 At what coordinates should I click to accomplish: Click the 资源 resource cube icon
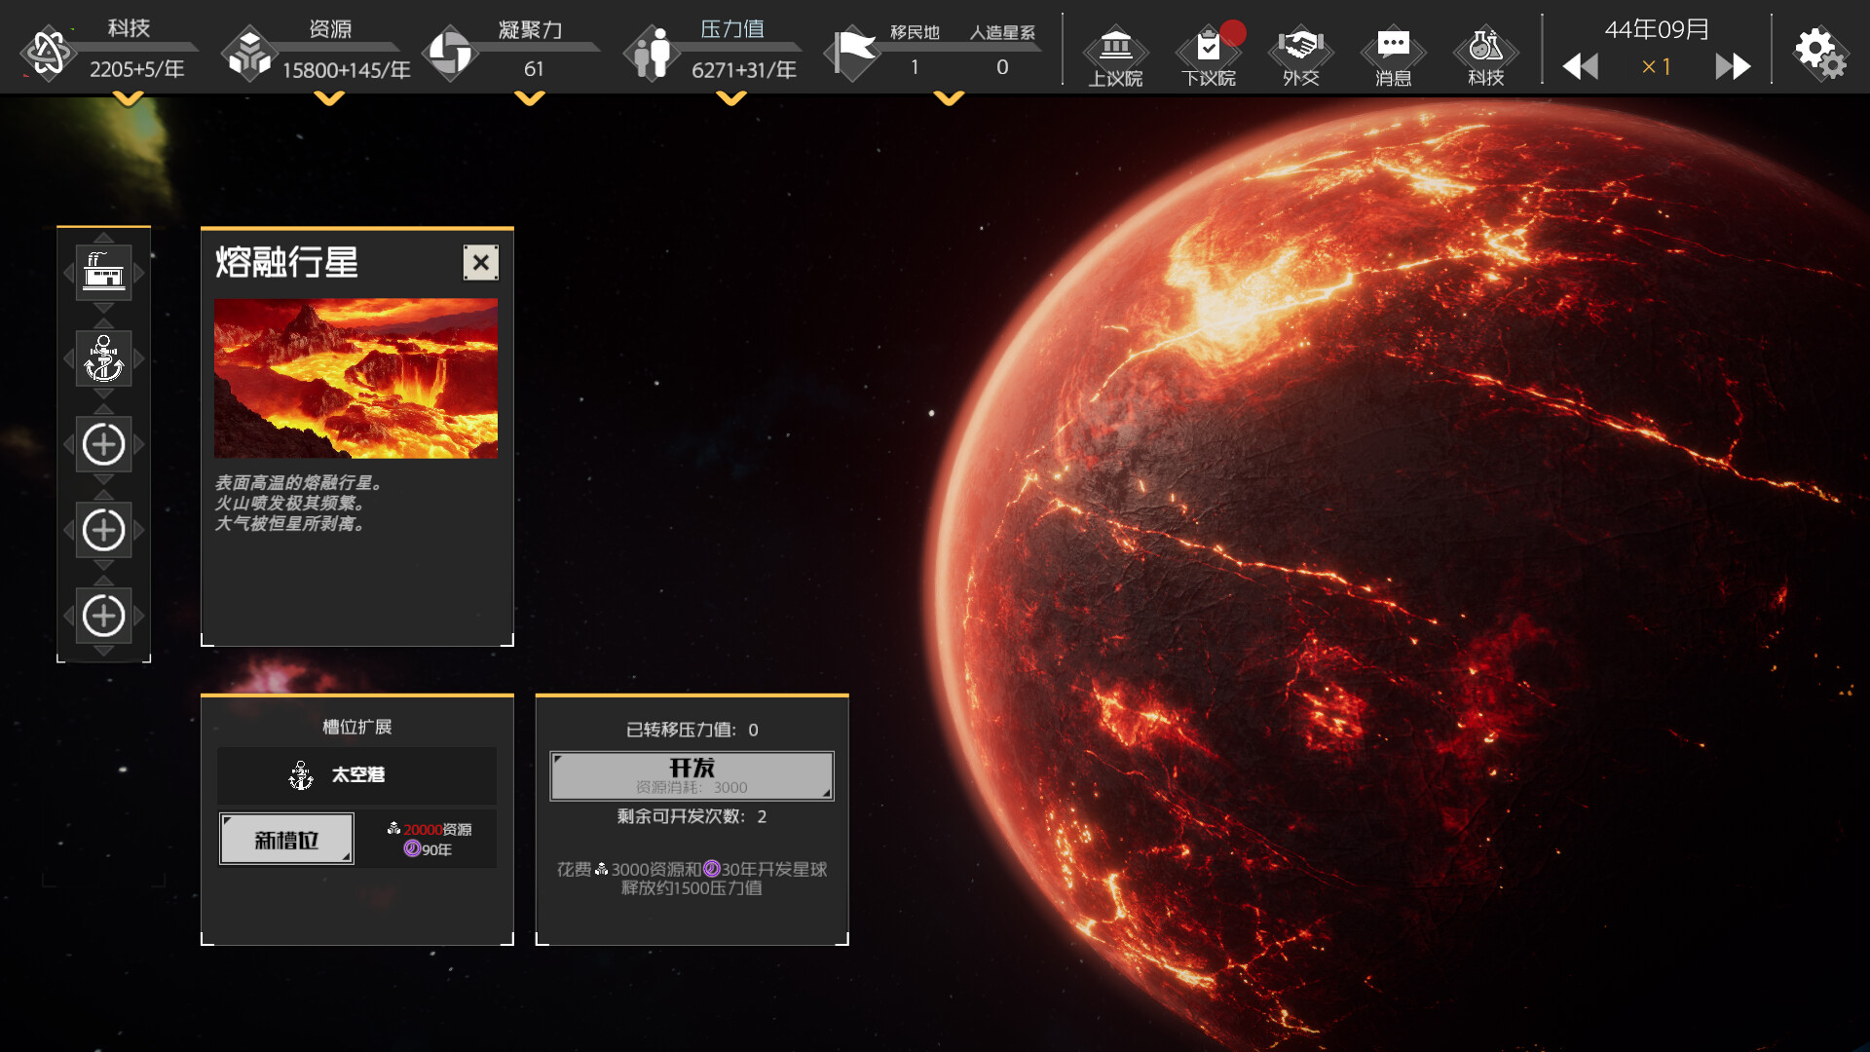pos(251,54)
